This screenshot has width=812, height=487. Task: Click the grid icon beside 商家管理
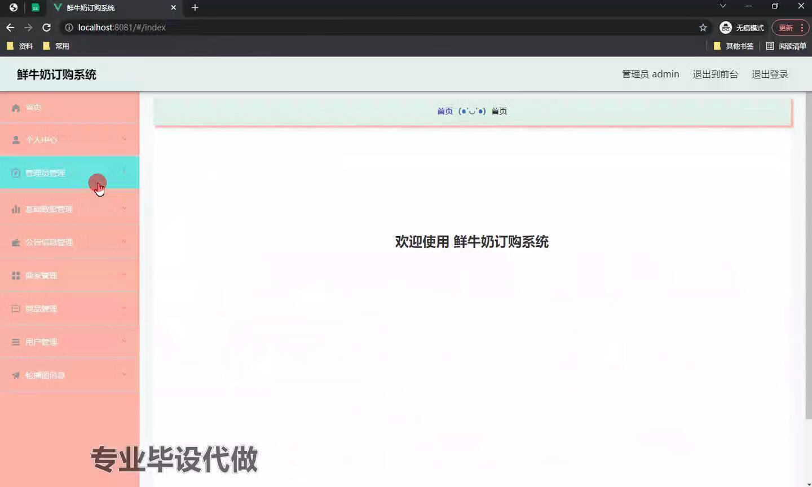pyautogui.click(x=16, y=276)
